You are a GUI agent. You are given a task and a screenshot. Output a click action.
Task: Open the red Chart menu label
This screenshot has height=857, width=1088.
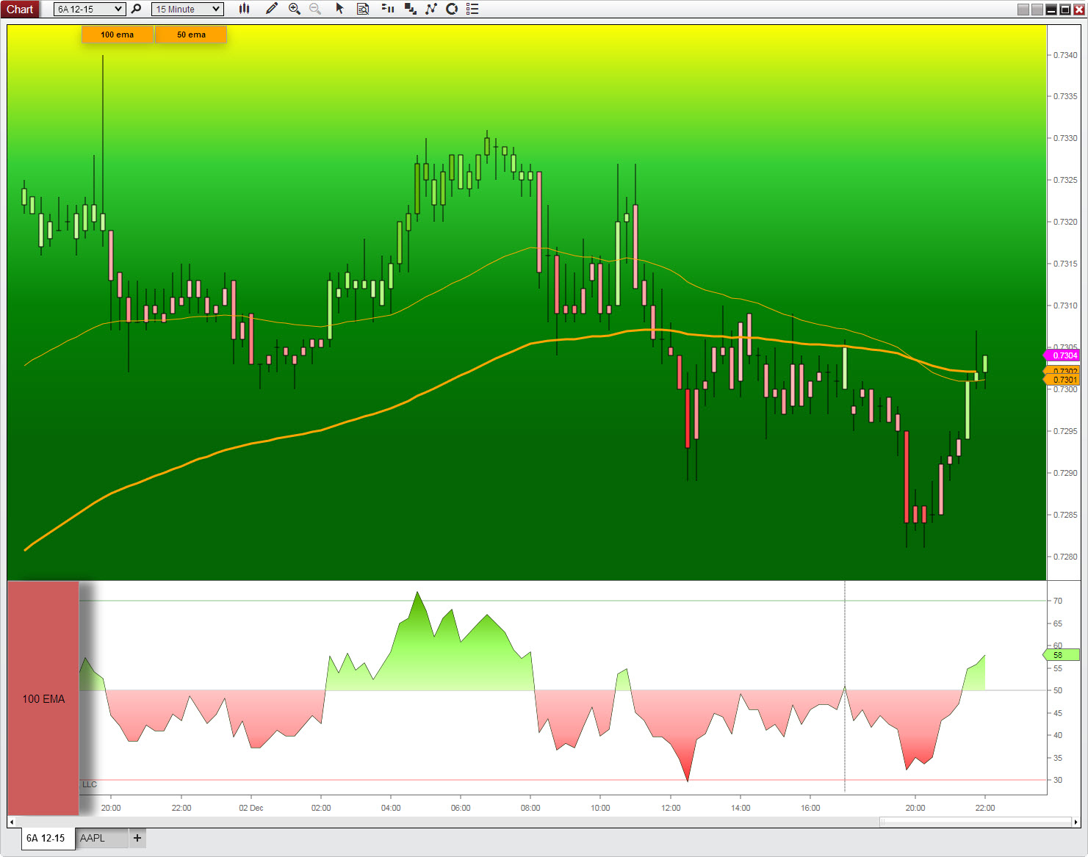pos(20,9)
